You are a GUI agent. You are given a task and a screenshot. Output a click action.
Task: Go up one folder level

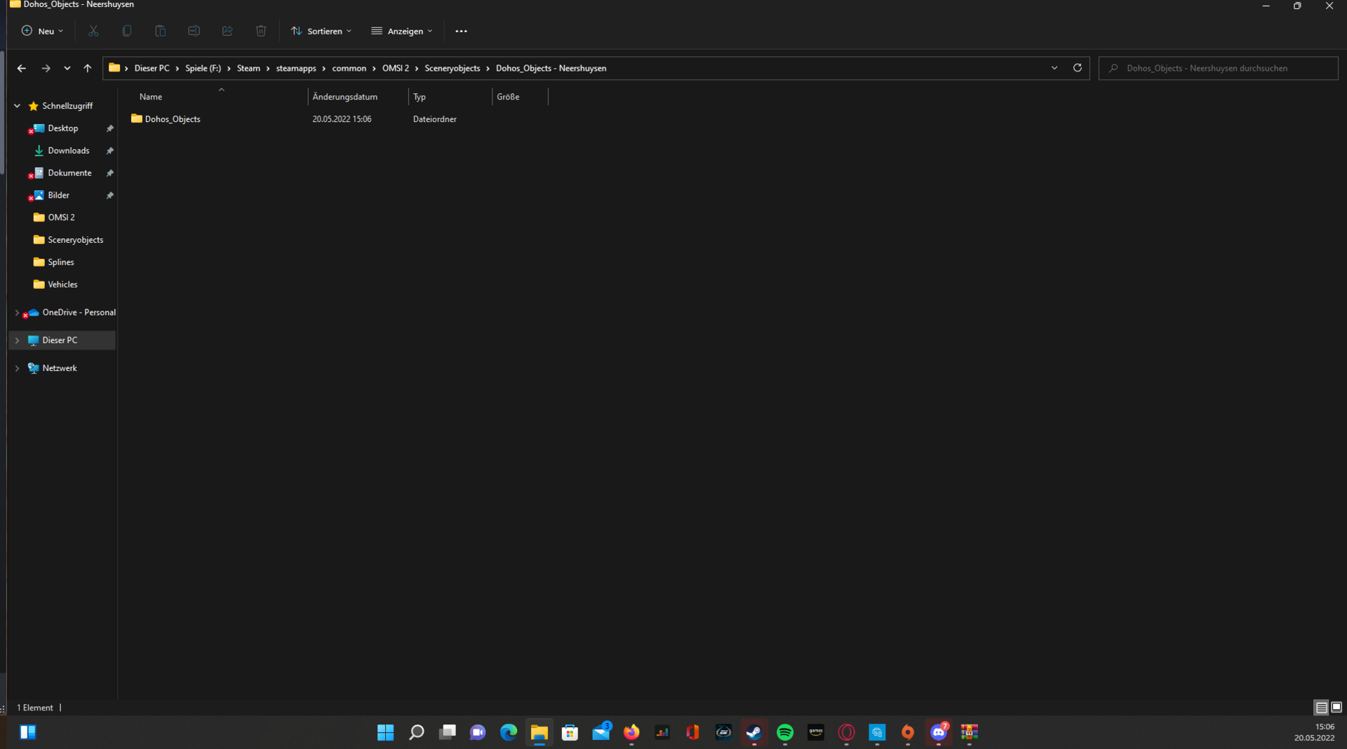pos(88,68)
